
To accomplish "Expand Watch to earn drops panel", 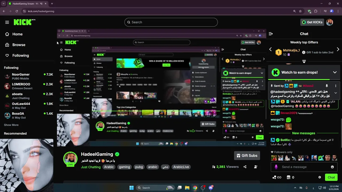I will pos(335,72).
